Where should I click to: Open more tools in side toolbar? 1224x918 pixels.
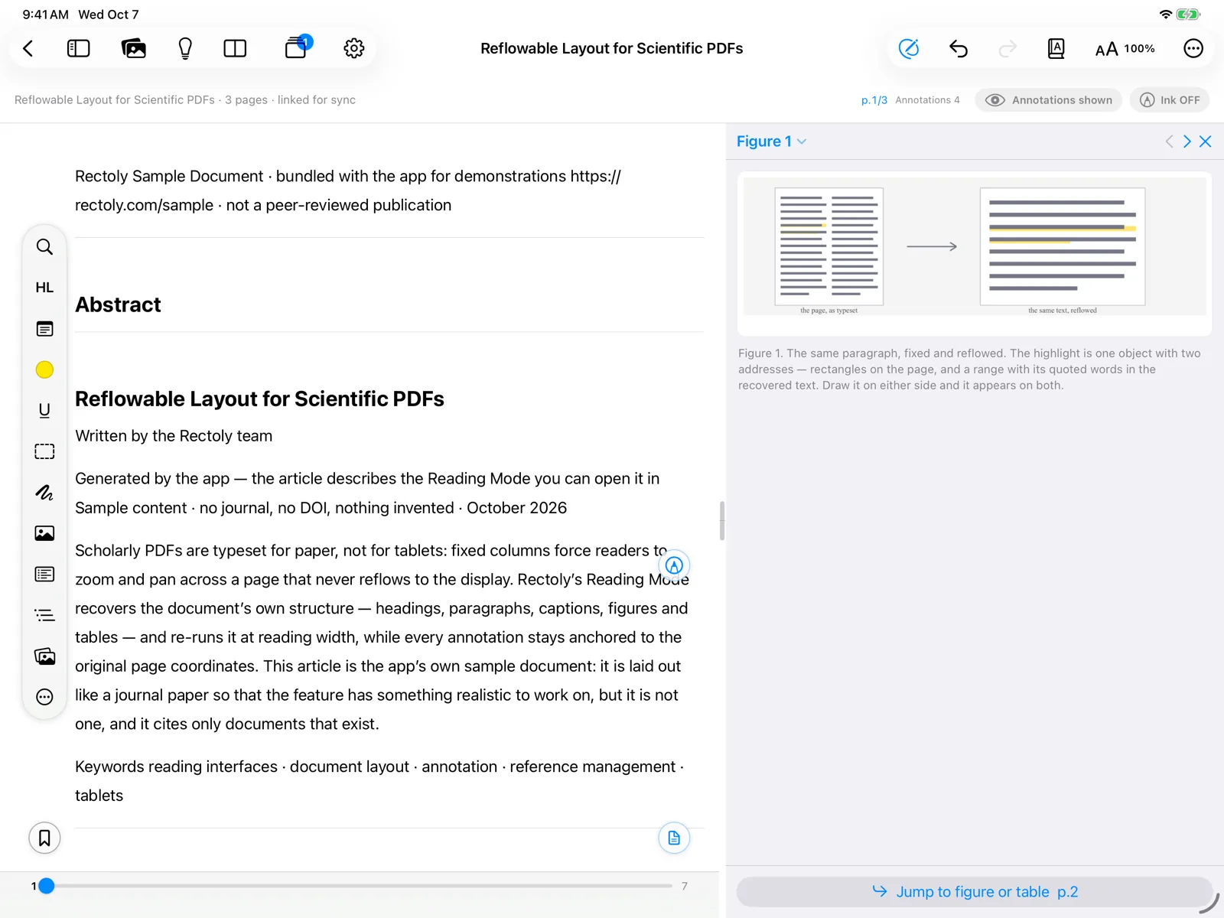point(44,697)
